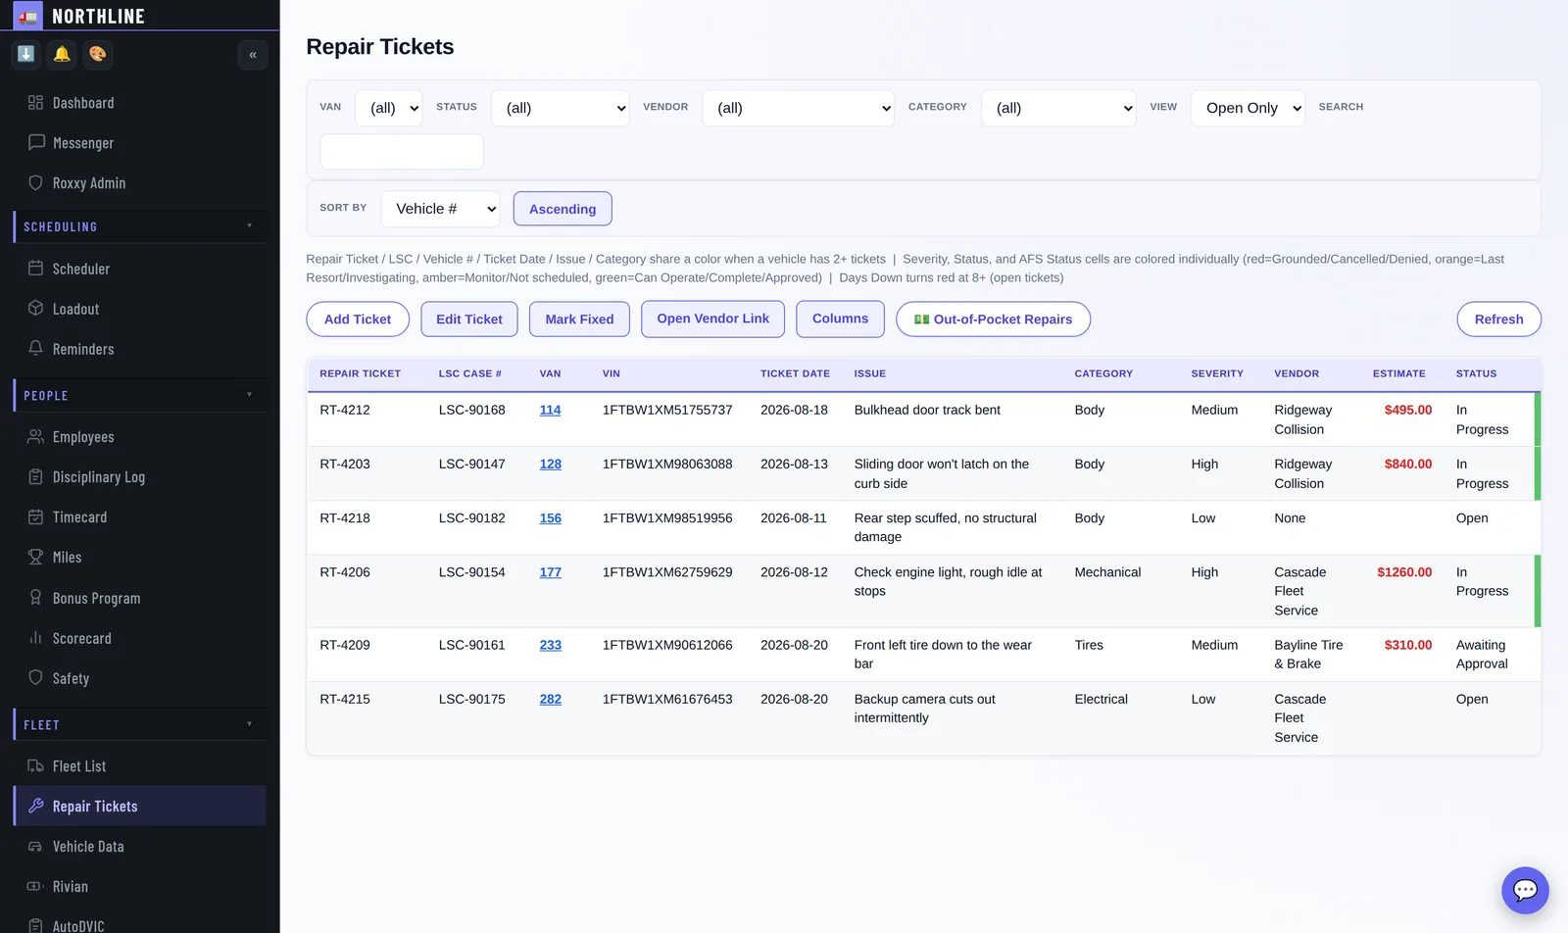The image size is (1568, 933).
Task: Collapse the sidebar with the chevron button
Action: [x=253, y=55]
